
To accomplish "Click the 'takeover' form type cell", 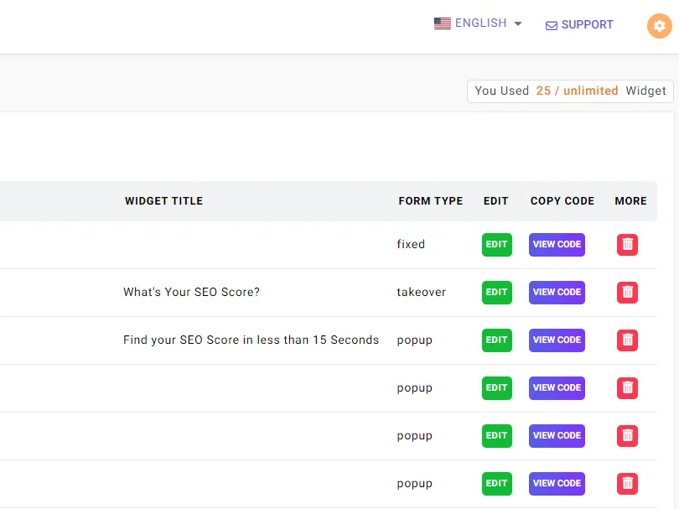I will point(422,292).
